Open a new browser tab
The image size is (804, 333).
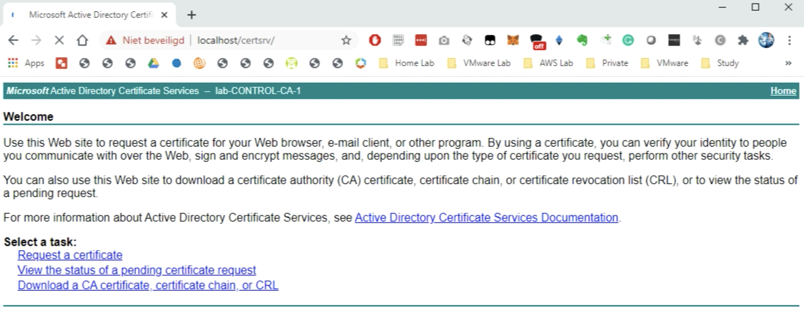(192, 15)
